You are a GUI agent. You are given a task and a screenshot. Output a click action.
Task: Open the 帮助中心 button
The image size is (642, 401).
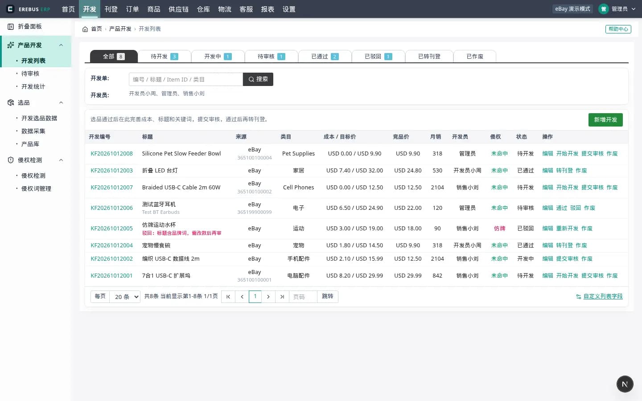pos(618,29)
